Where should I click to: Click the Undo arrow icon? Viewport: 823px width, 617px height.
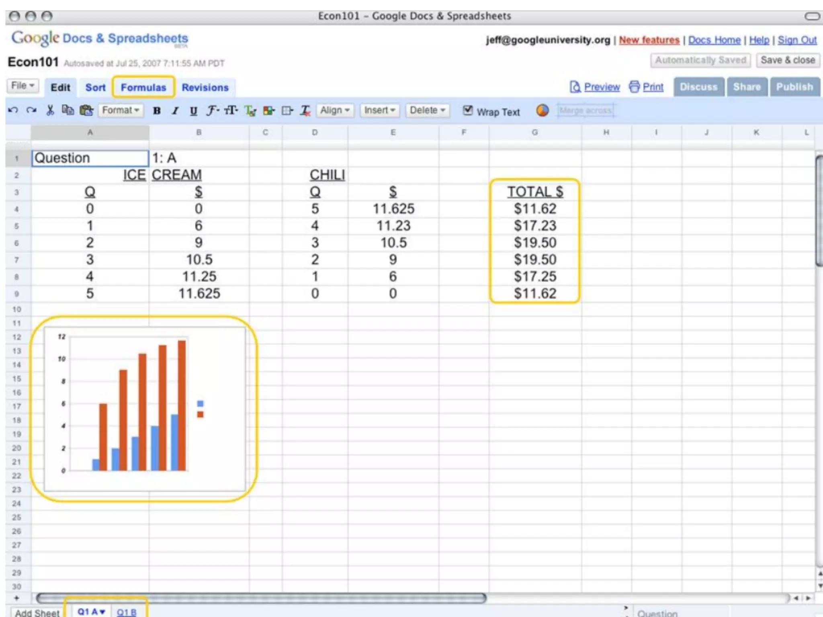[13, 110]
